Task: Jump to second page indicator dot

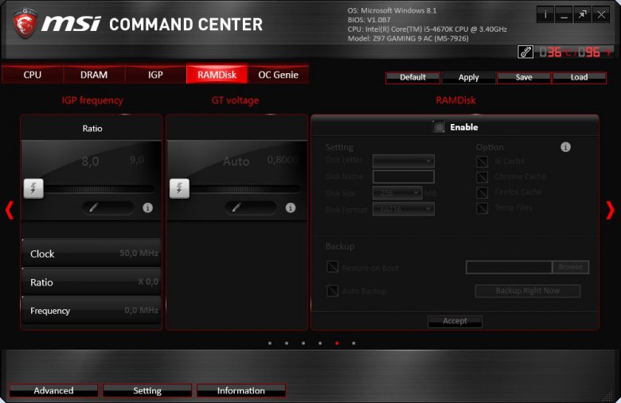Action: click(287, 343)
